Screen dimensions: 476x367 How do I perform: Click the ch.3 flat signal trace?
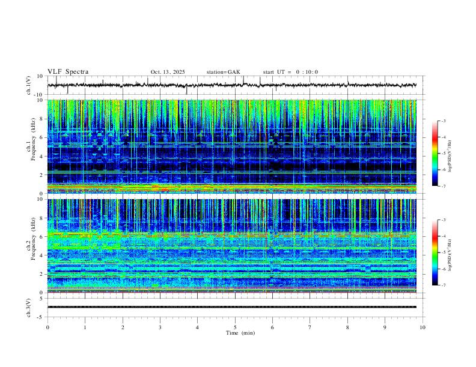point(232,307)
